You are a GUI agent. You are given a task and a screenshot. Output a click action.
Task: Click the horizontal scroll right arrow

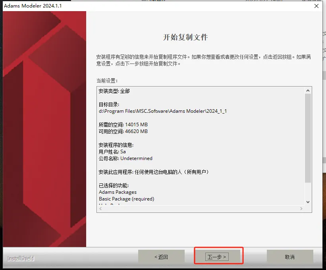(301, 209)
